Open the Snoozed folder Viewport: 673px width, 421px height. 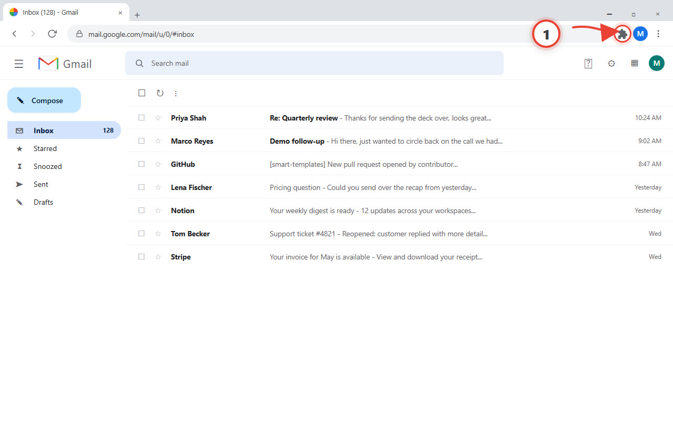(x=64, y=166)
